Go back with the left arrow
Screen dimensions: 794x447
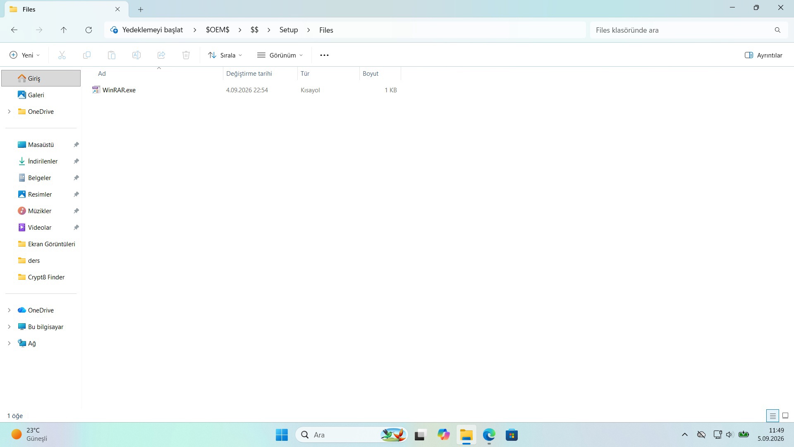coord(14,30)
